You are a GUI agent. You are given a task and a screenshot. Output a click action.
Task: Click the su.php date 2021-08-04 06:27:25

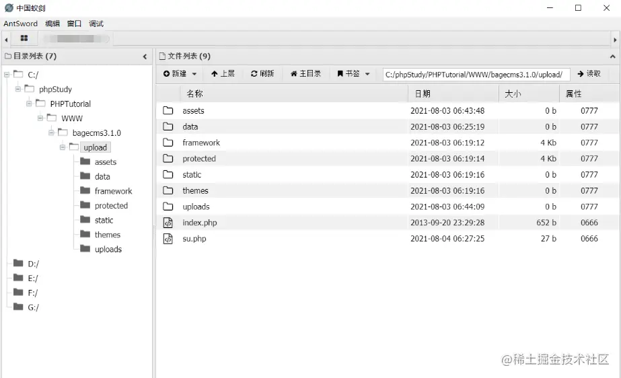447,239
